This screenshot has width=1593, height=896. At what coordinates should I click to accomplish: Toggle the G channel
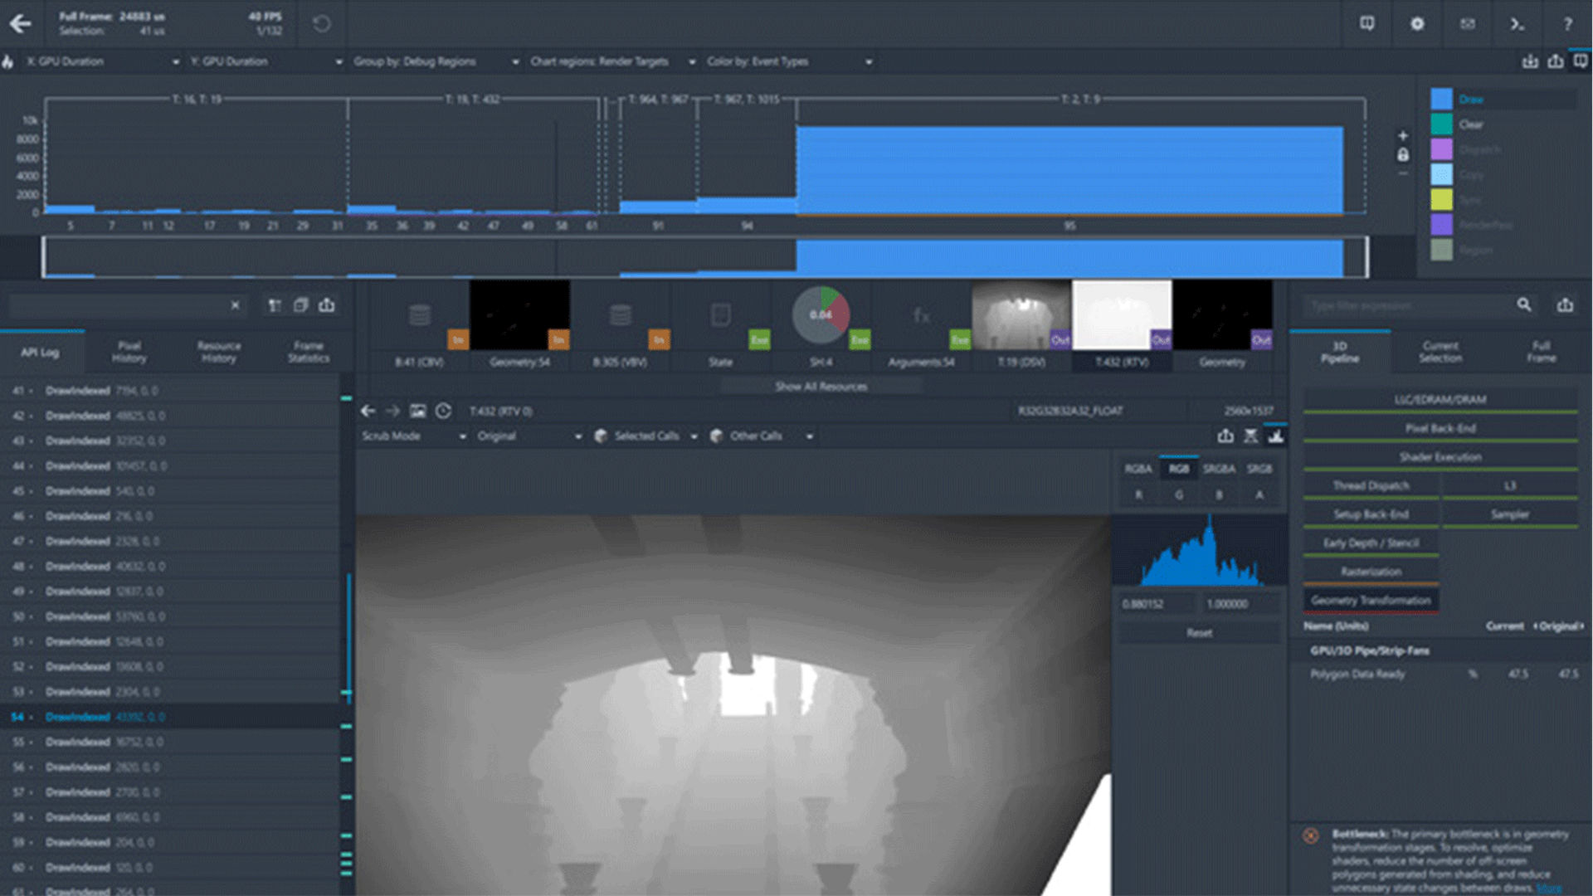tap(1179, 495)
